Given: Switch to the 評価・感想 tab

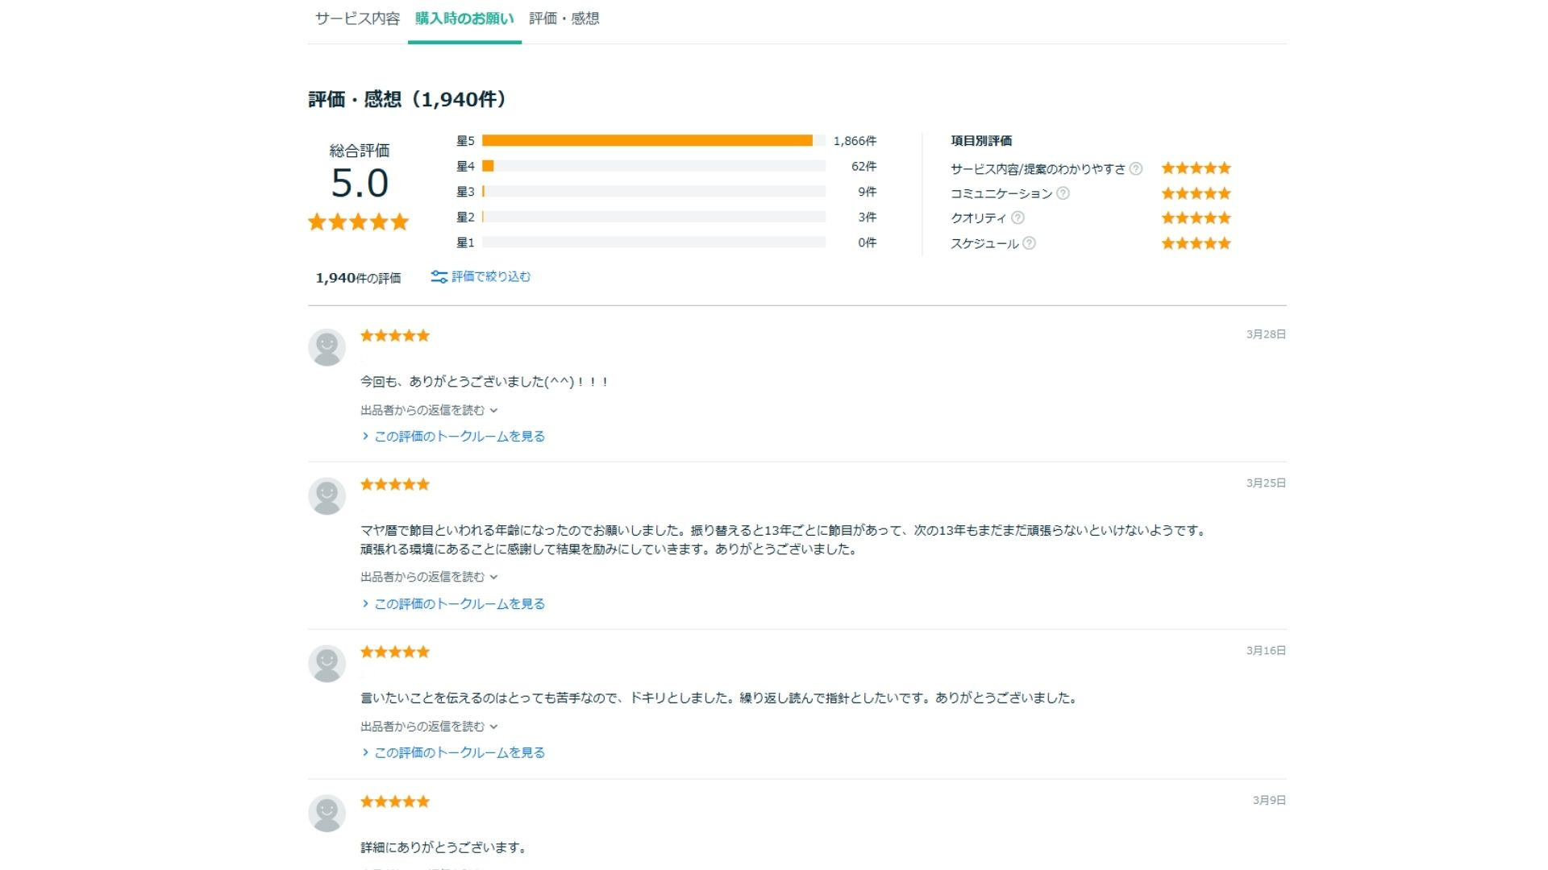Looking at the screenshot, I should click(564, 19).
